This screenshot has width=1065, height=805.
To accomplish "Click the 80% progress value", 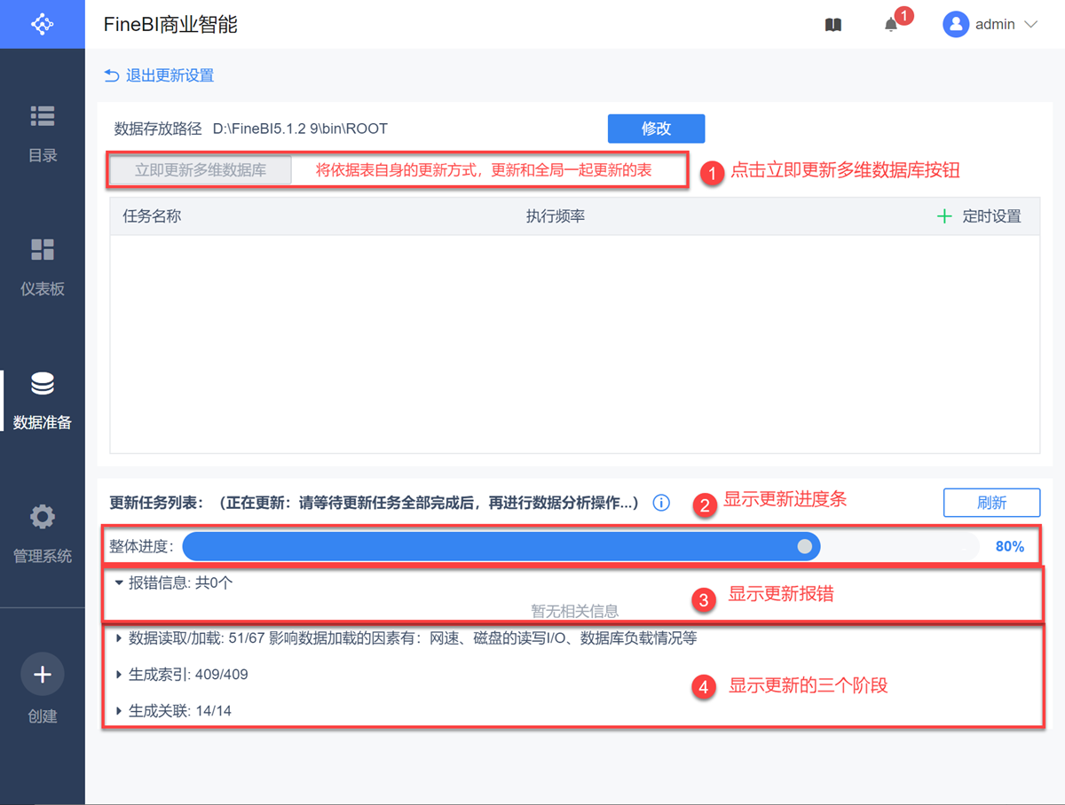I will click(x=1010, y=547).
